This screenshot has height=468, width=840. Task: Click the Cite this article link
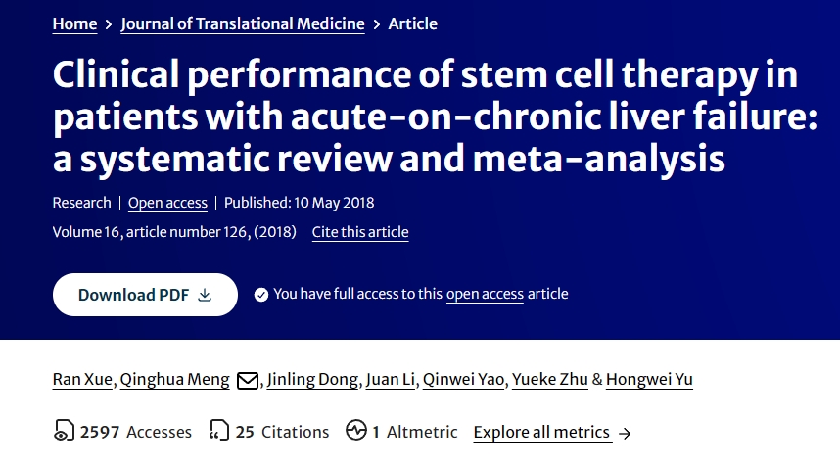tap(360, 232)
